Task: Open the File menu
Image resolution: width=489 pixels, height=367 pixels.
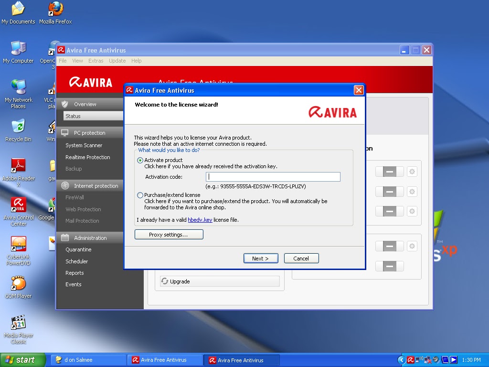Action: click(x=63, y=61)
